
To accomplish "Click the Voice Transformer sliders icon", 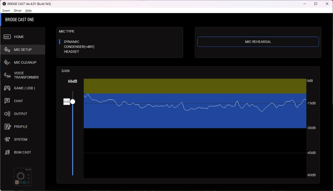I will [x=7, y=75].
